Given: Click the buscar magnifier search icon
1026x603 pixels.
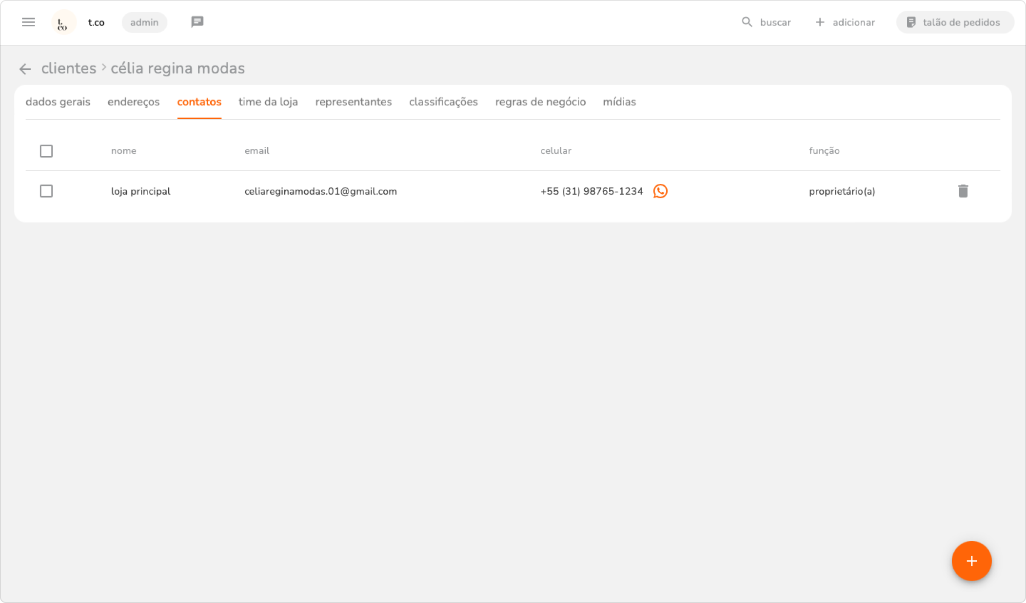Looking at the screenshot, I should (747, 22).
